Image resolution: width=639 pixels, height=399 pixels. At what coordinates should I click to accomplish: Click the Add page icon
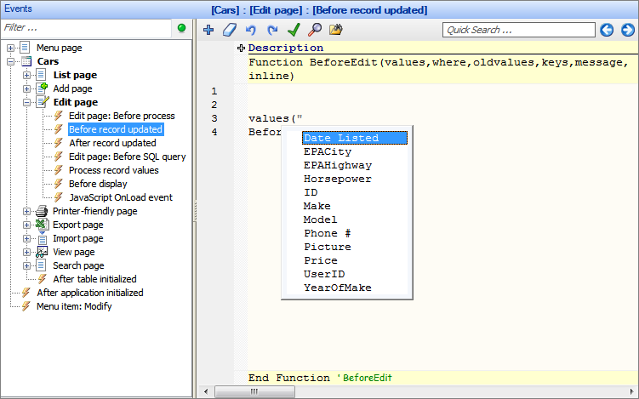pyautogui.click(x=42, y=88)
